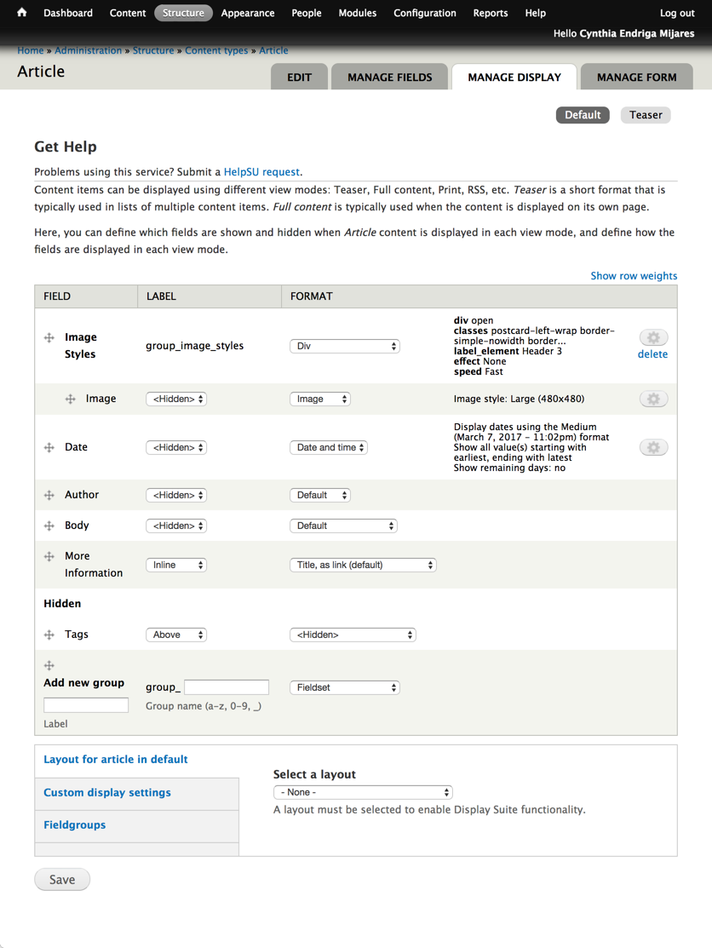Open gear settings for Image Styles group

(x=653, y=337)
